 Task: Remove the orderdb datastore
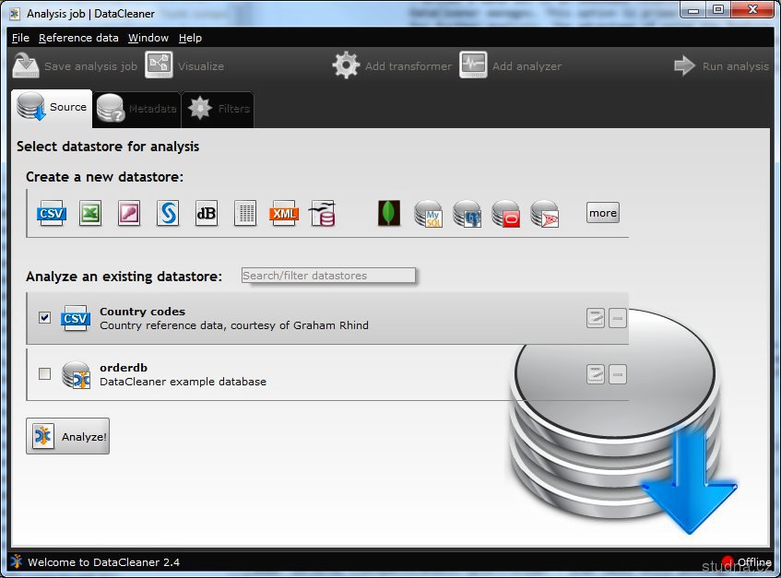point(618,374)
